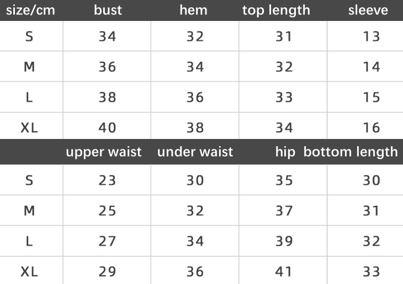Click the bust value for size XL
This screenshot has width=403, height=284.
108,128
